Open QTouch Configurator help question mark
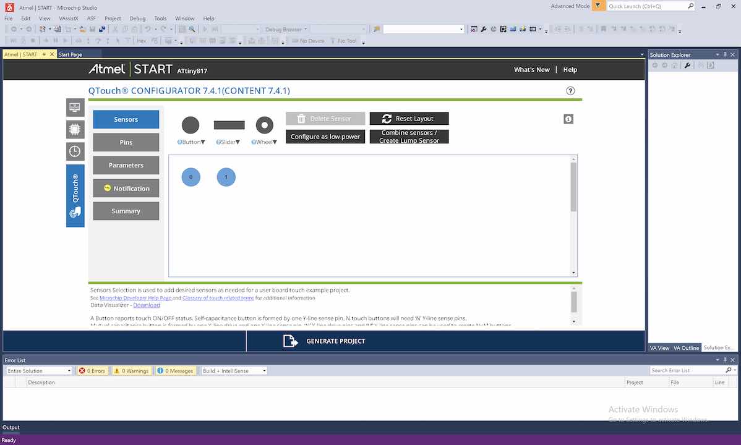 pyautogui.click(x=570, y=91)
